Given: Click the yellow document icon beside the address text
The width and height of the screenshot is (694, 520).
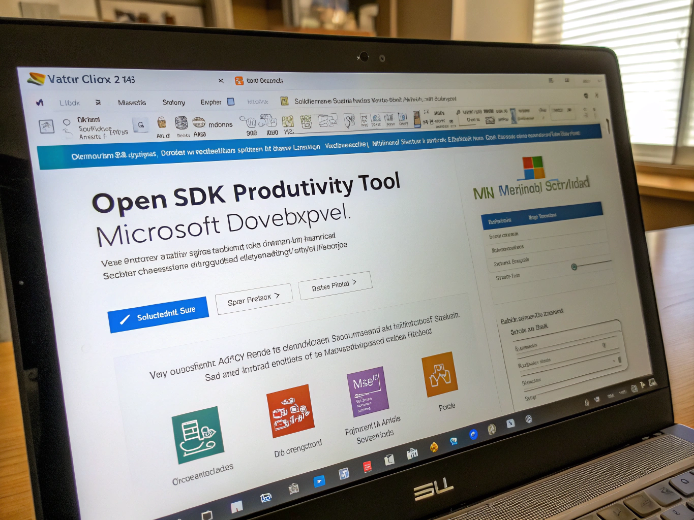Looking at the screenshot, I should pyautogui.click(x=284, y=101).
